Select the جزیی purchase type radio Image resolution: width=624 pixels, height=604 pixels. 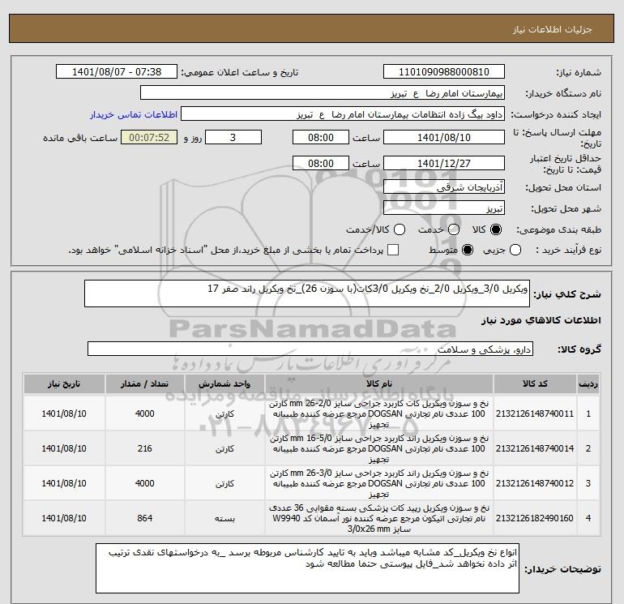point(515,250)
